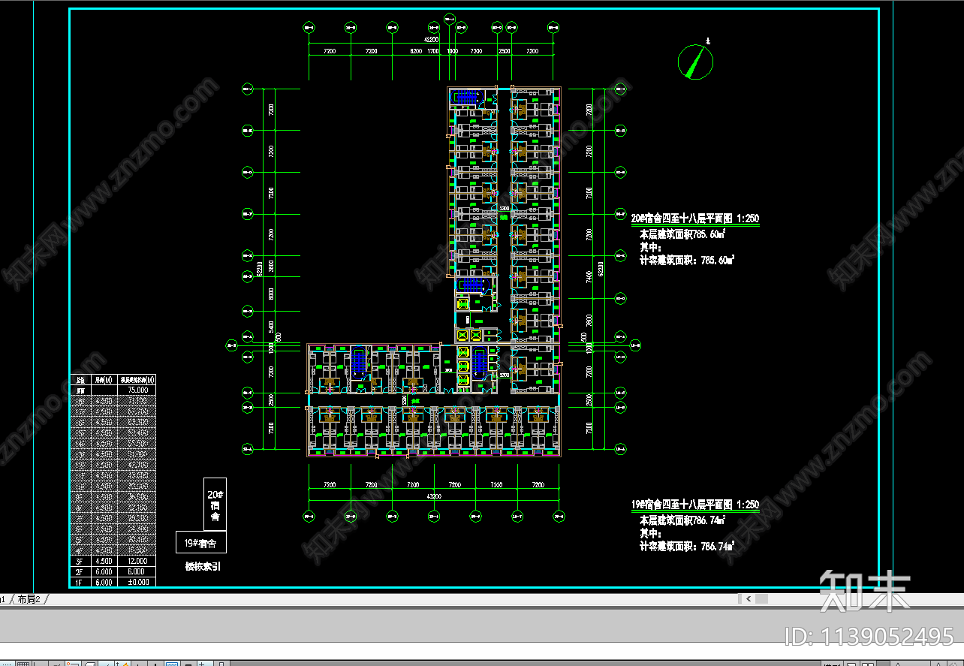The height and width of the screenshot is (666, 964).
Task: Select the 楼栋索引 label
Action: click(x=203, y=567)
